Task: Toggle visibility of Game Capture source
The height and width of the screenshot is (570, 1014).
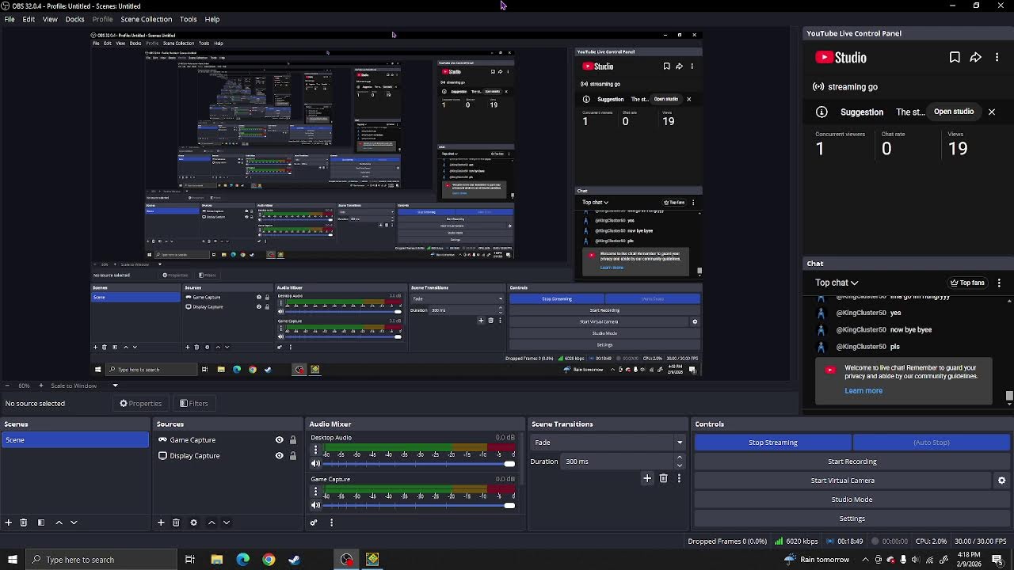Action: click(x=279, y=440)
